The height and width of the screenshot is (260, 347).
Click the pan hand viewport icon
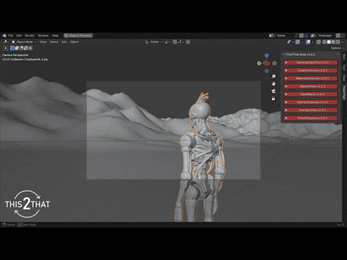[273, 84]
